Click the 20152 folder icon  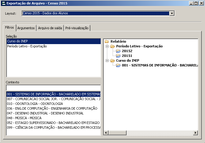pos(118,51)
